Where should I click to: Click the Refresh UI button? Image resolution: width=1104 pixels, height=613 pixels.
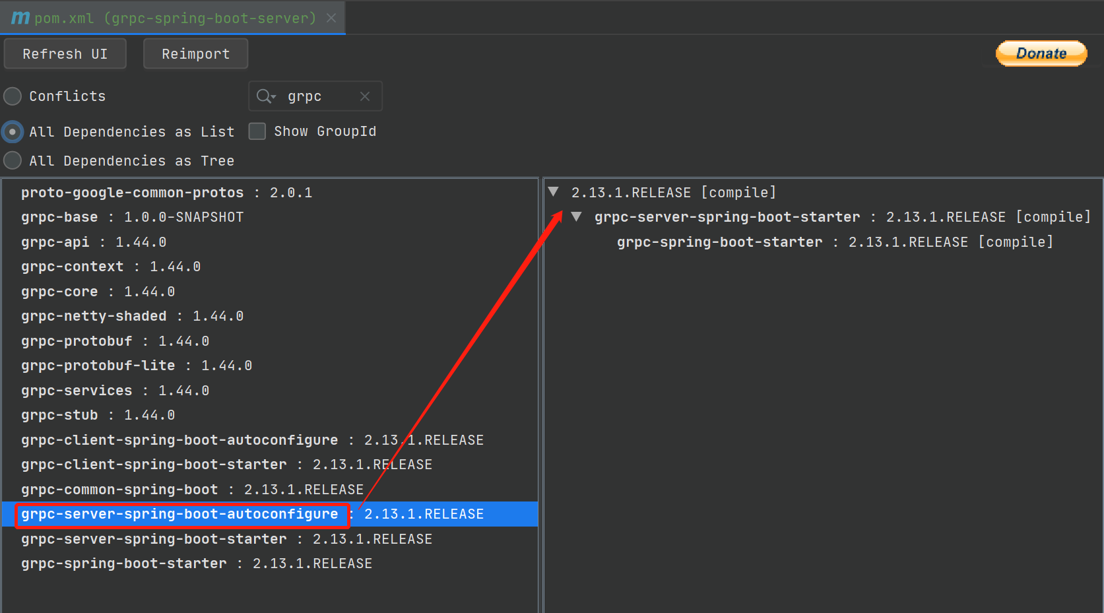coord(65,53)
